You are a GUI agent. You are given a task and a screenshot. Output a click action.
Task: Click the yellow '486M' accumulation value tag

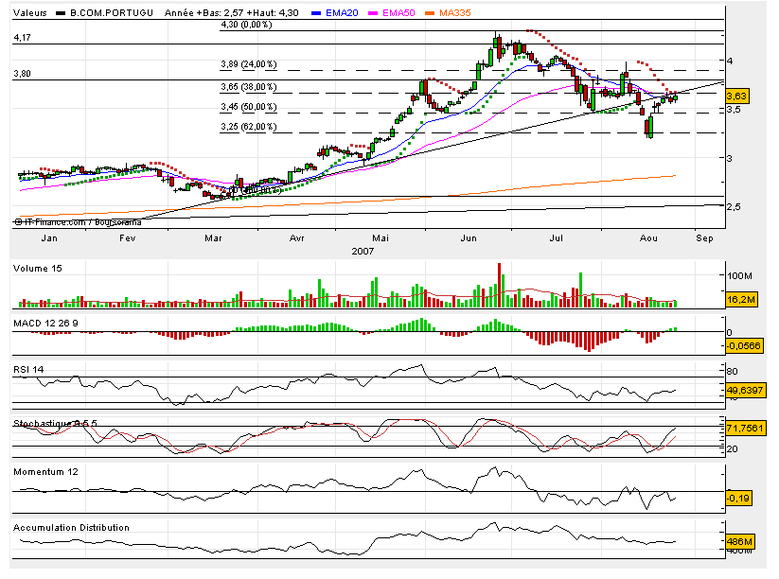click(740, 541)
